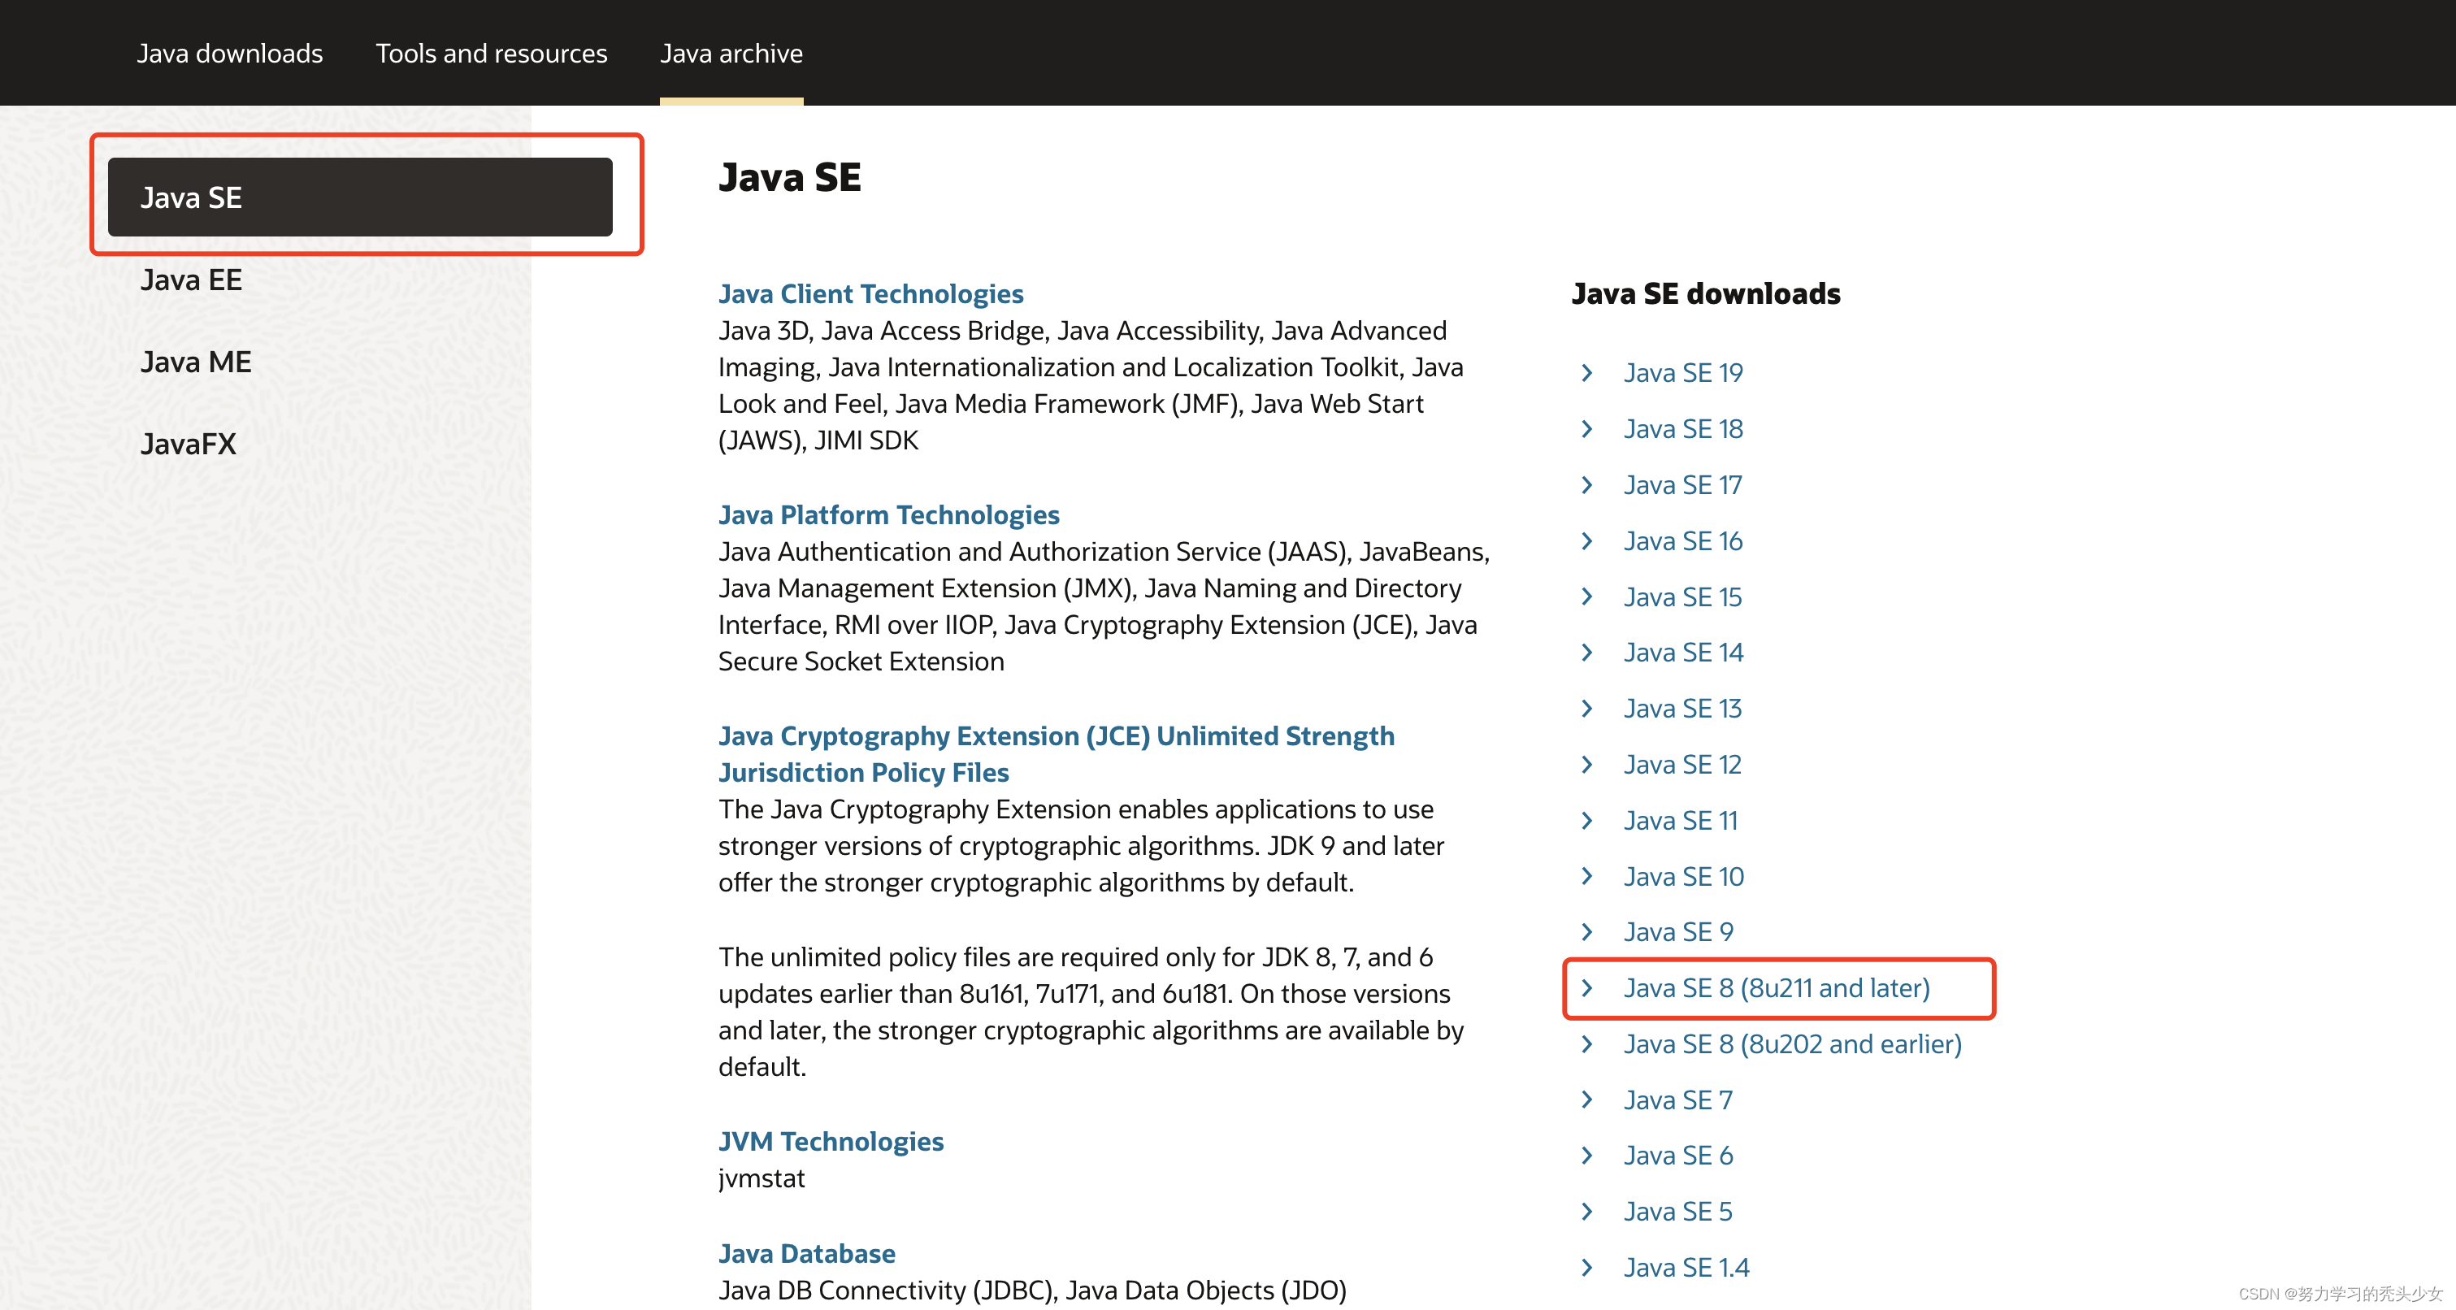
Task: Select Java SE in the sidebar
Action: pyautogui.click(x=359, y=197)
